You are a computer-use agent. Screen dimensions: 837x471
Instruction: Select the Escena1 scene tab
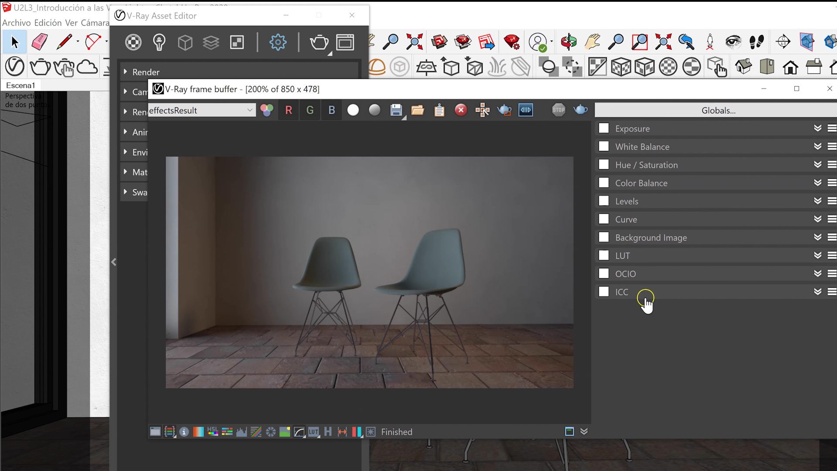point(20,85)
